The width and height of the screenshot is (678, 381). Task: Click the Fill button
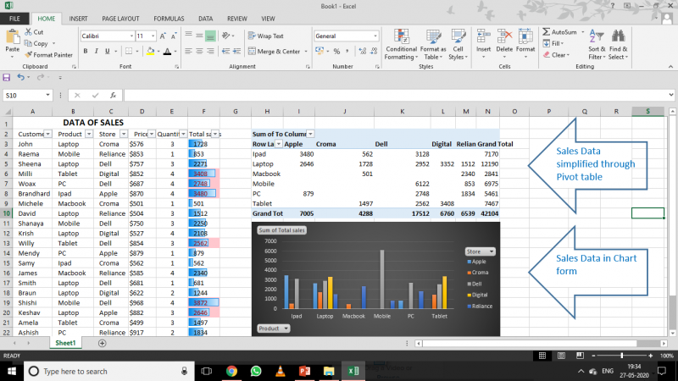(553, 44)
